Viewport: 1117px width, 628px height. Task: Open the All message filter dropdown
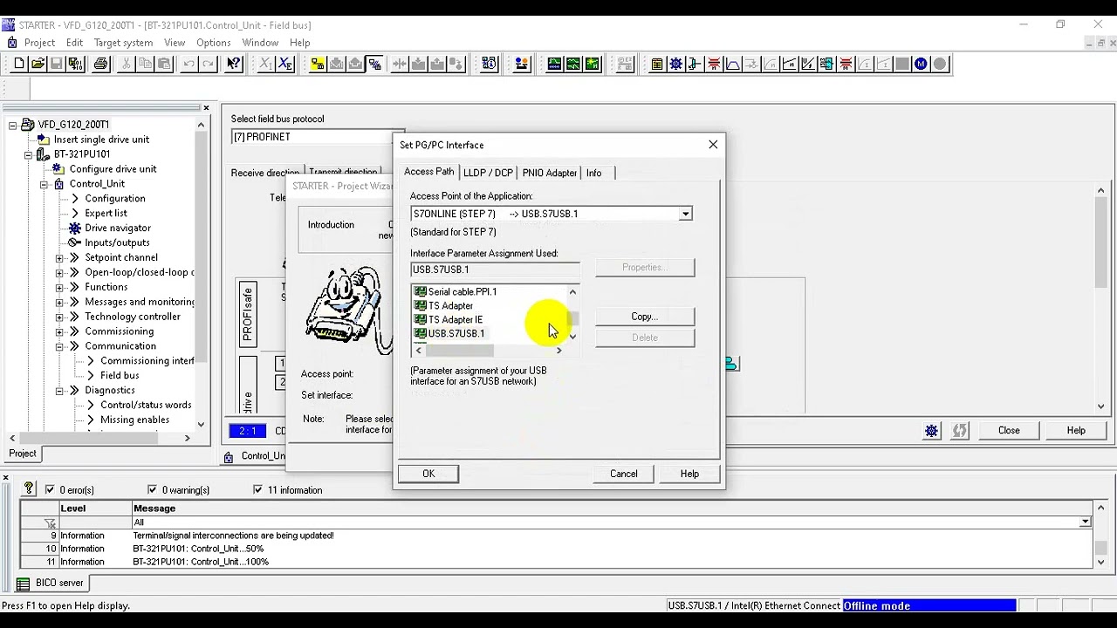coord(1085,522)
